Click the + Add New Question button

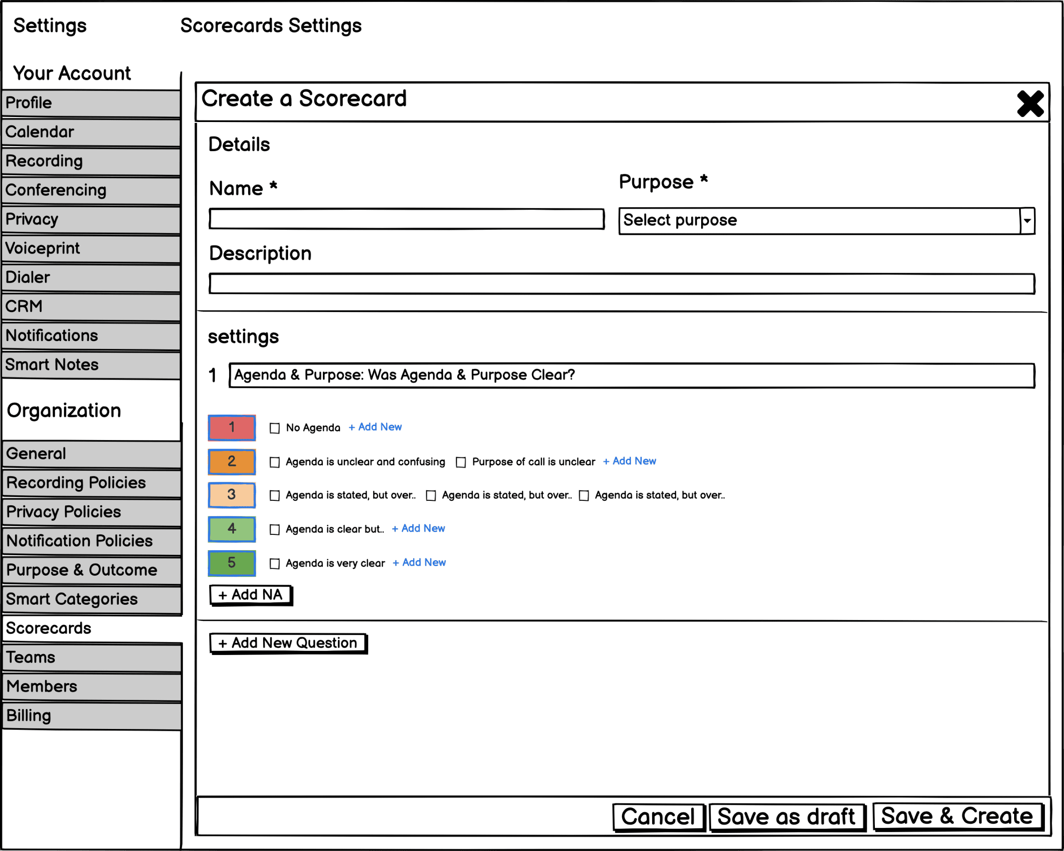pyautogui.click(x=288, y=643)
